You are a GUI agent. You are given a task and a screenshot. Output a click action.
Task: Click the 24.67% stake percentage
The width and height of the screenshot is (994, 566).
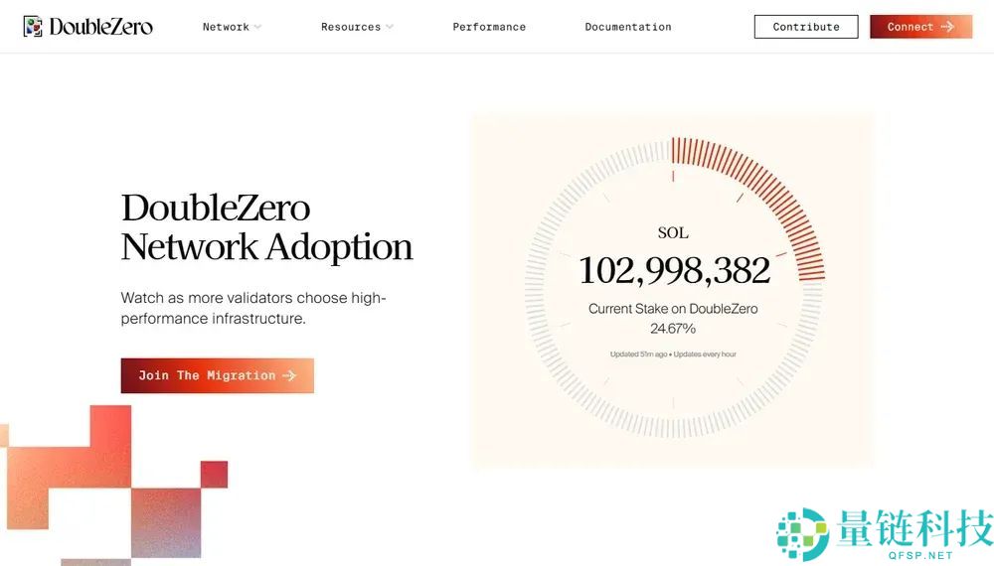point(673,328)
